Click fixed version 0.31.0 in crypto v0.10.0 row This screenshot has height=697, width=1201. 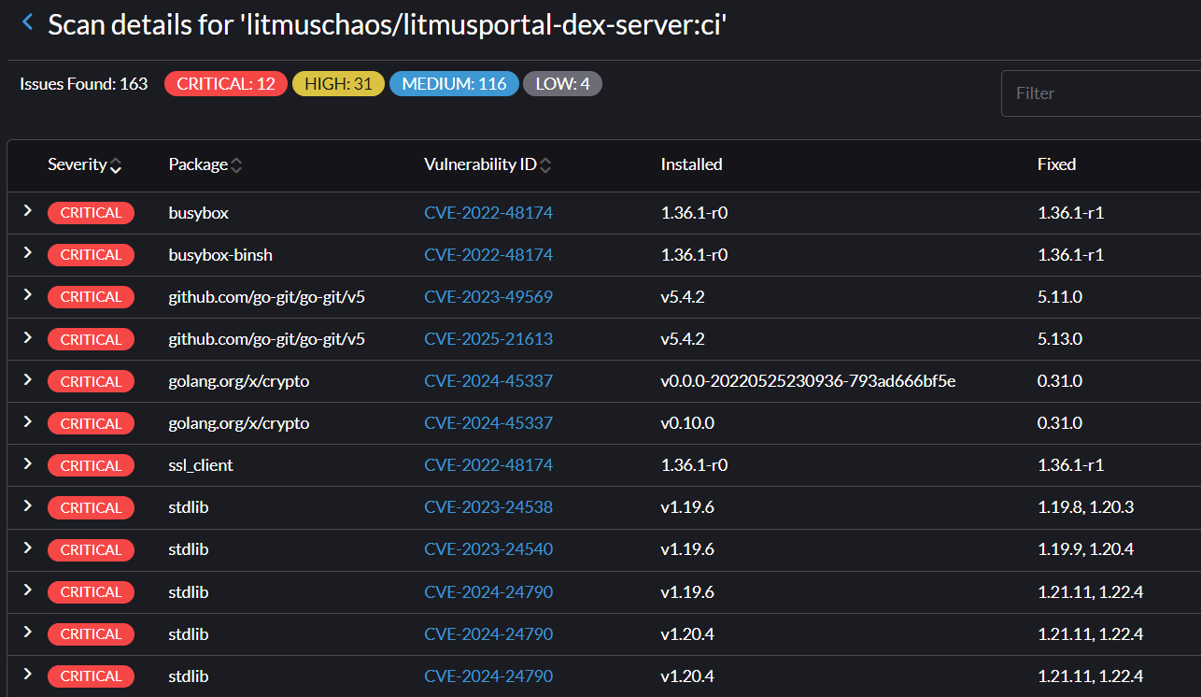click(1060, 423)
